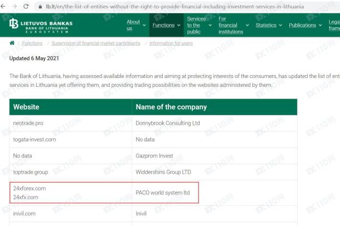Expand the Statistics chevron
340x226 pixels.
coord(280,26)
